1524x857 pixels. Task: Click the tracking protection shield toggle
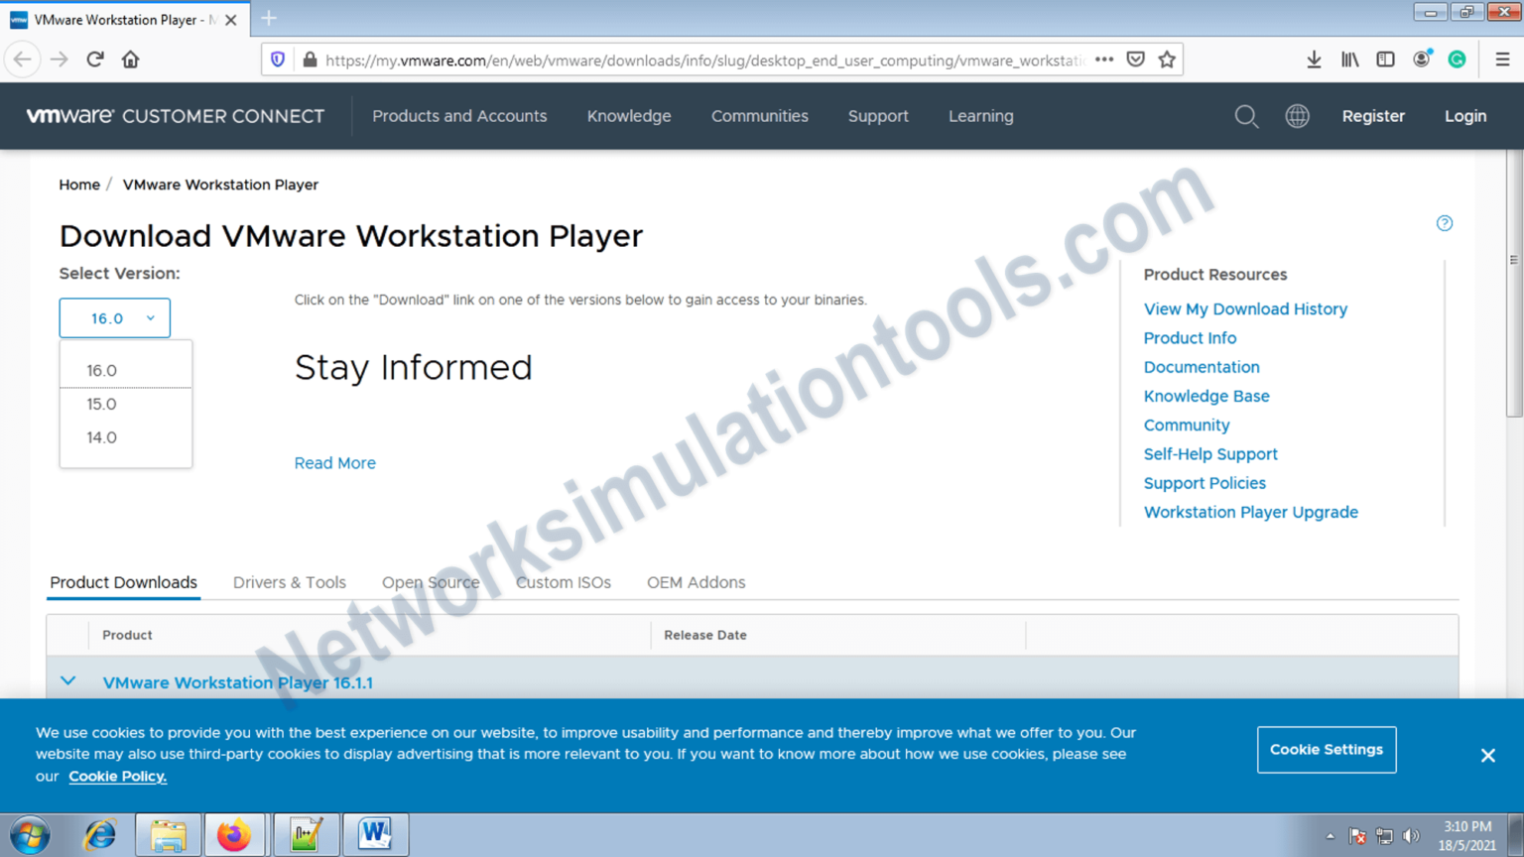[278, 60]
